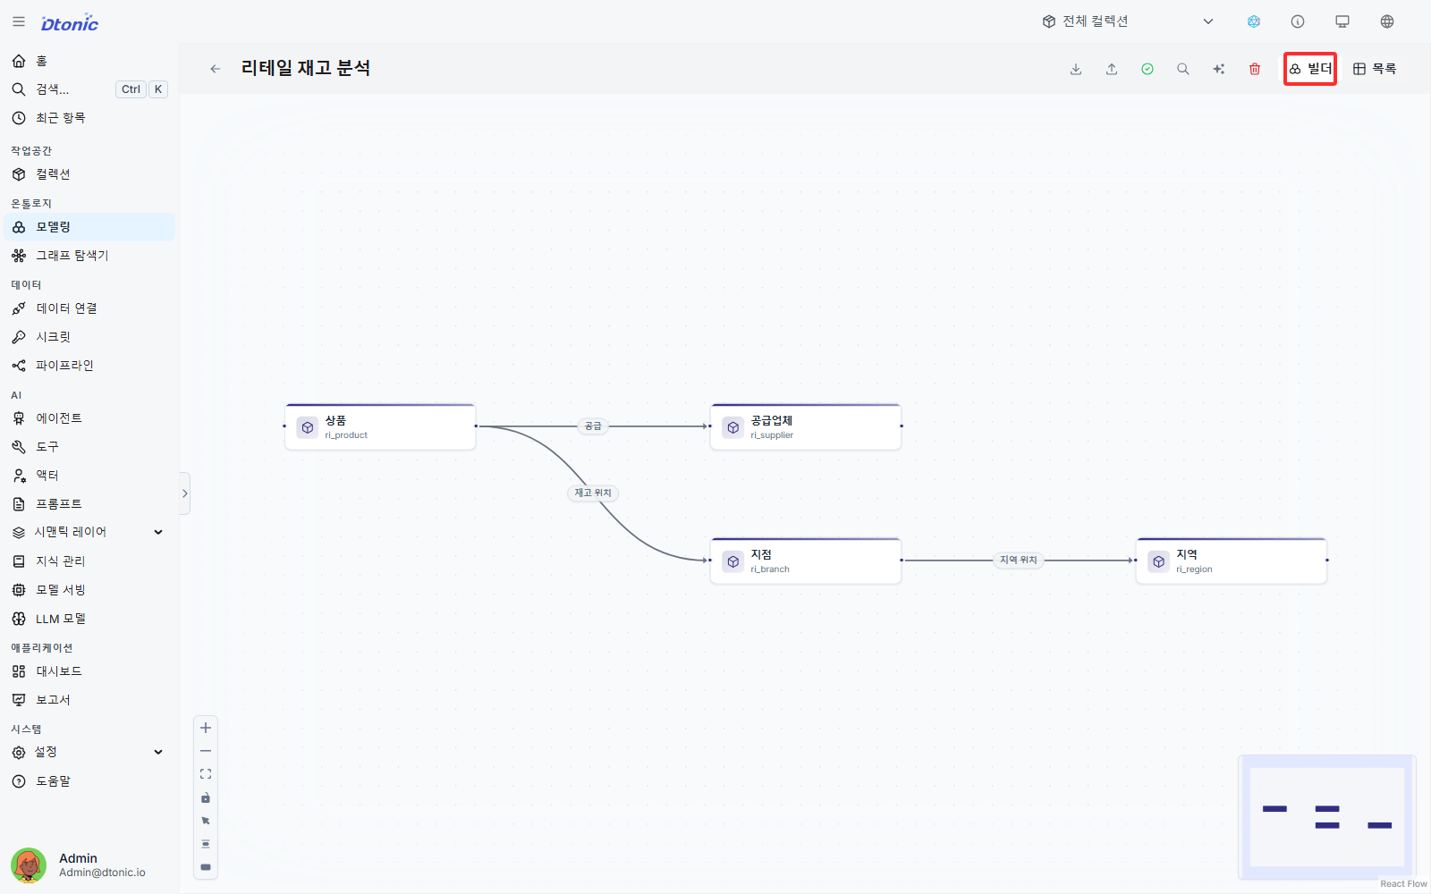The image size is (1431, 894).
Task: Open the 검색... search field in sidebar
Action: point(89,89)
